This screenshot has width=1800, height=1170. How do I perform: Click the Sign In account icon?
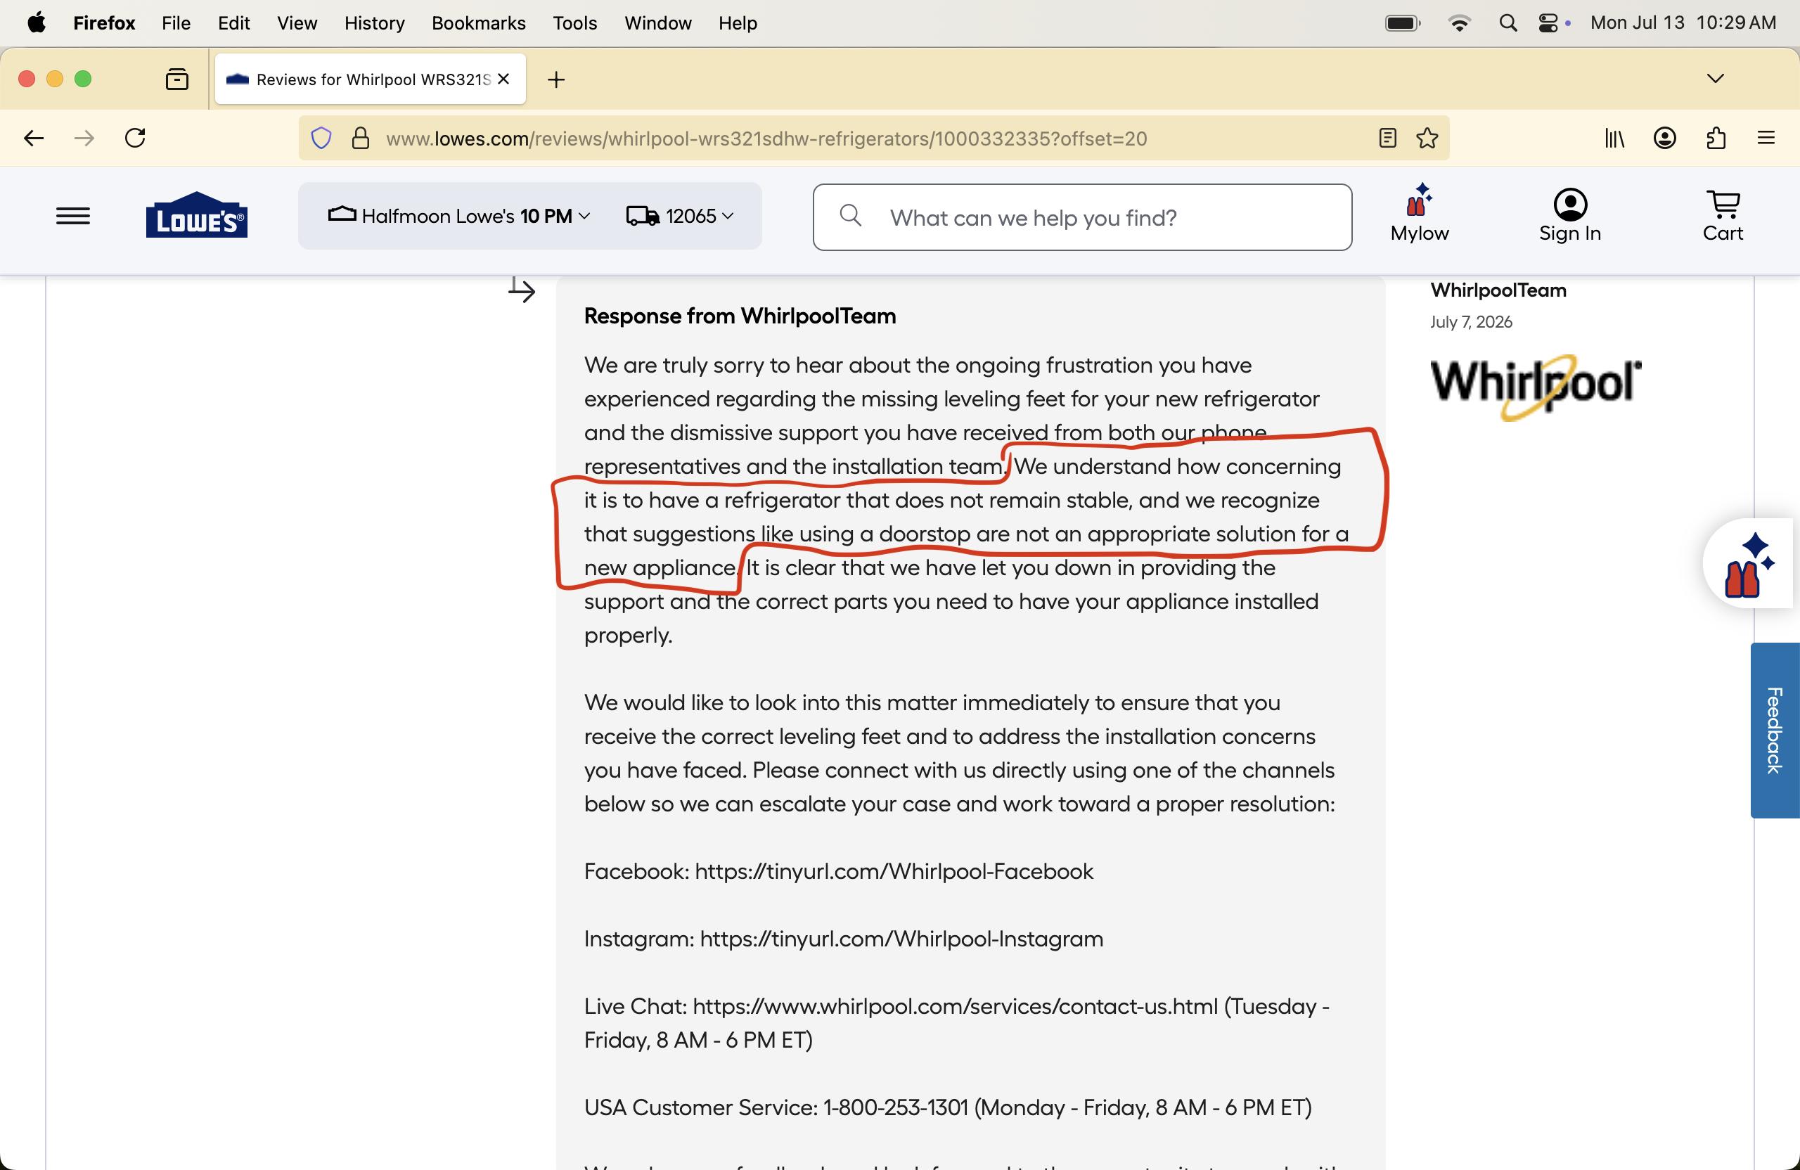(x=1570, y=216)
